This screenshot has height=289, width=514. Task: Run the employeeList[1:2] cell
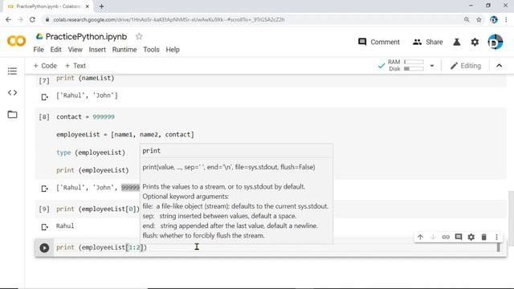tap(44, 248)
